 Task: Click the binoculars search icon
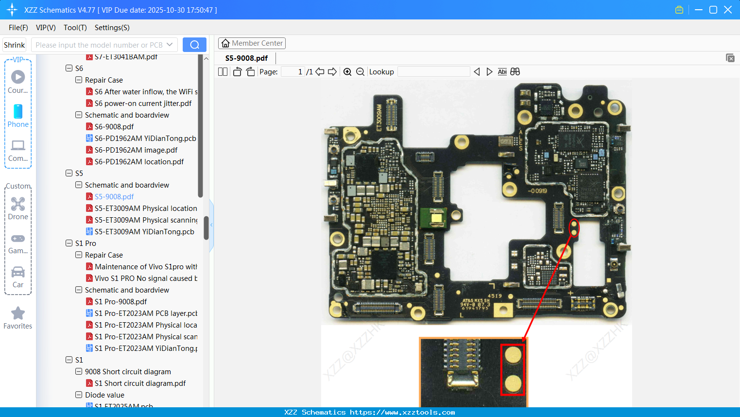tap(515, 72)
